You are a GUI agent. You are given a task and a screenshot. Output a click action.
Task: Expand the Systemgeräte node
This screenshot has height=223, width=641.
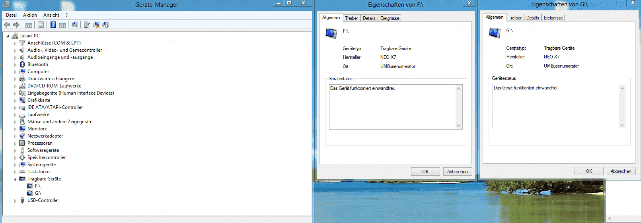point(16,165)
